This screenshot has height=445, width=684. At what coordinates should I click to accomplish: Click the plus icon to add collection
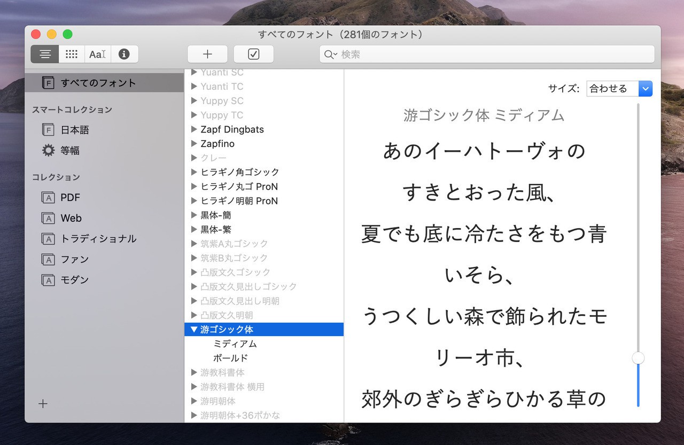(43, 404)
